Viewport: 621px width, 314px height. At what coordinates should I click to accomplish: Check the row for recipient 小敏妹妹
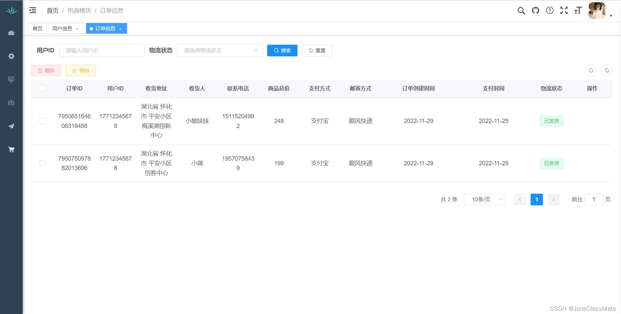tap(42, 121)
